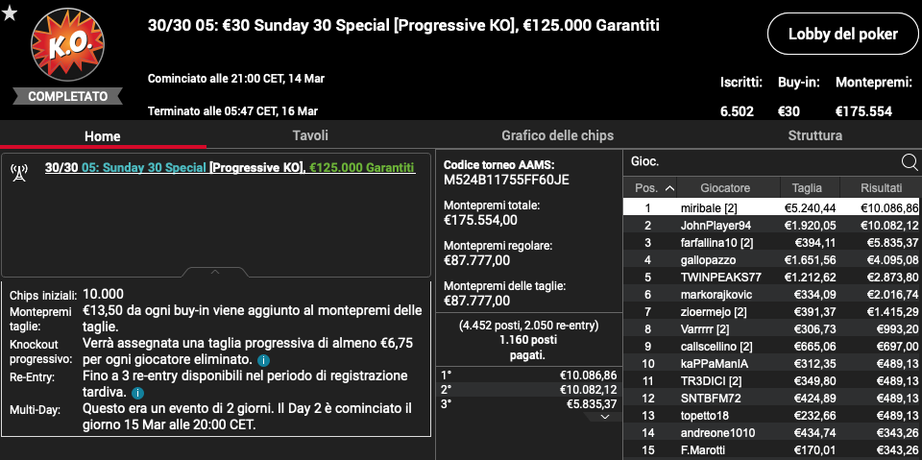Select the Home tab
Image resolution: width=922 pixels, height=460 pixels.
tap(103, 136)
